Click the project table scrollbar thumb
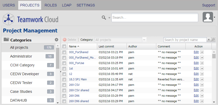Viewport: 218px width, 105px height. [x=214, y=56]
